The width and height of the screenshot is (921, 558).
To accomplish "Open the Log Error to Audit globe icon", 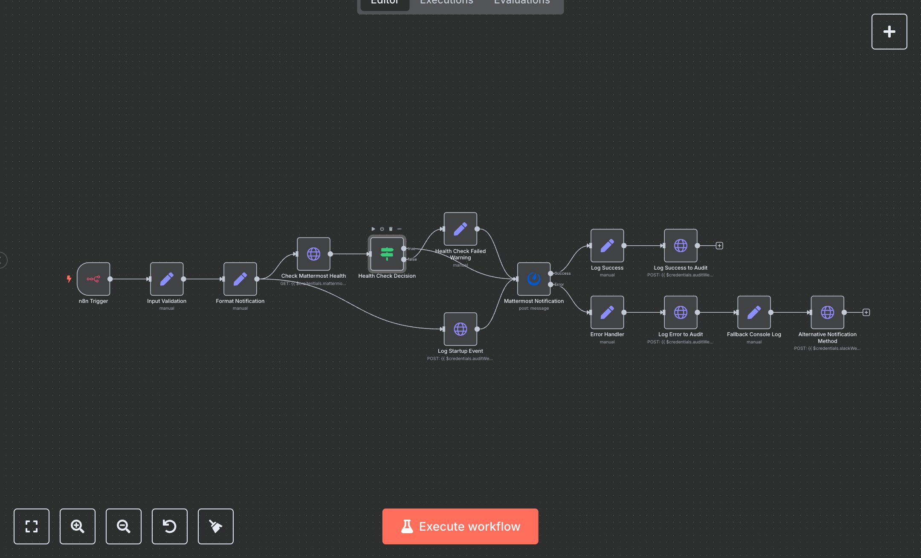I will [x=681, y=312].
